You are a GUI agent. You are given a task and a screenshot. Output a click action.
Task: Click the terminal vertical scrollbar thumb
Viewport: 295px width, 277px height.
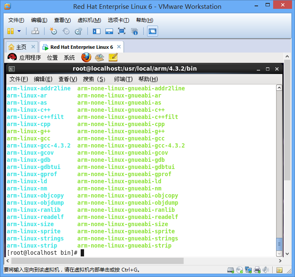[x=279, y=244]
